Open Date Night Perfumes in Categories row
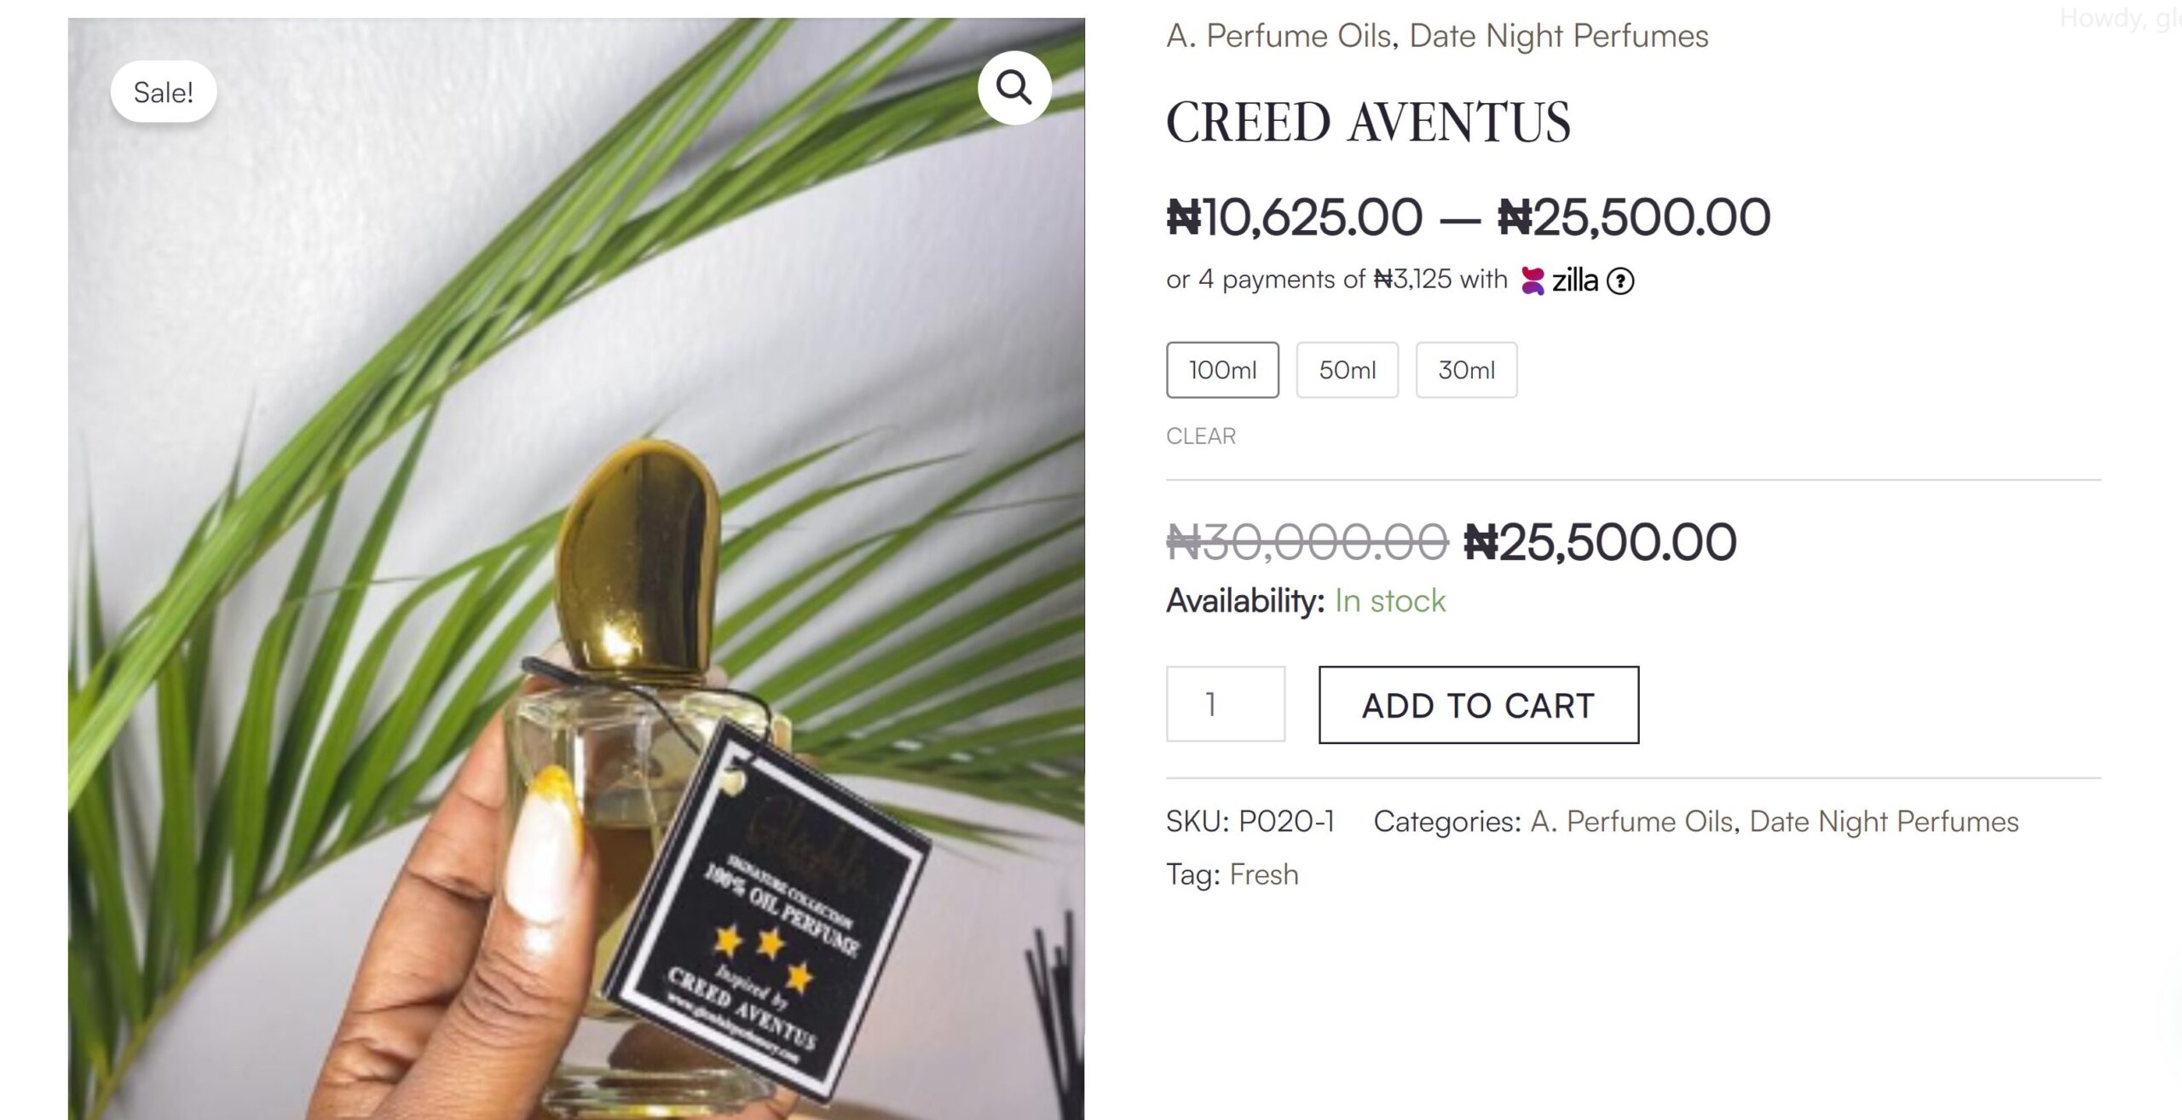Screen dimensions: 2182x1120 click(x=1884, y=822)
